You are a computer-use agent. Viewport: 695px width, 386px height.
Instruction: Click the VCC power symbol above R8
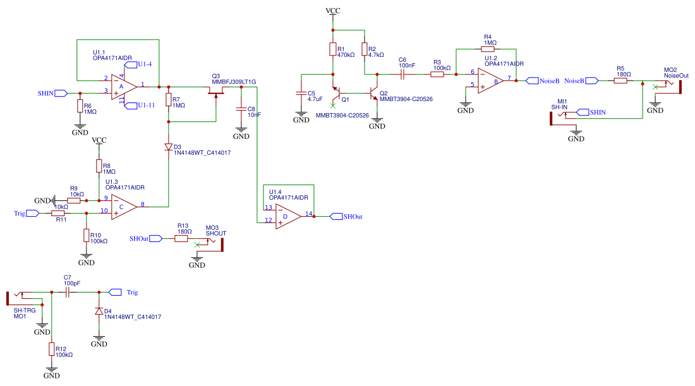click(99, 141)
